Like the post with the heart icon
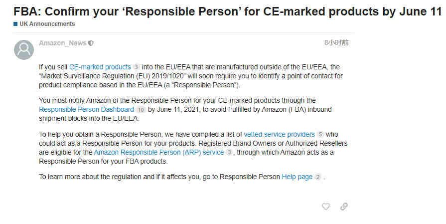446x224 pixels. point(326,207)
